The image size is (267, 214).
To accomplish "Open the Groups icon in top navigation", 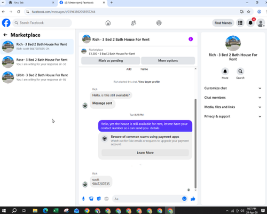I will (159, 23).
